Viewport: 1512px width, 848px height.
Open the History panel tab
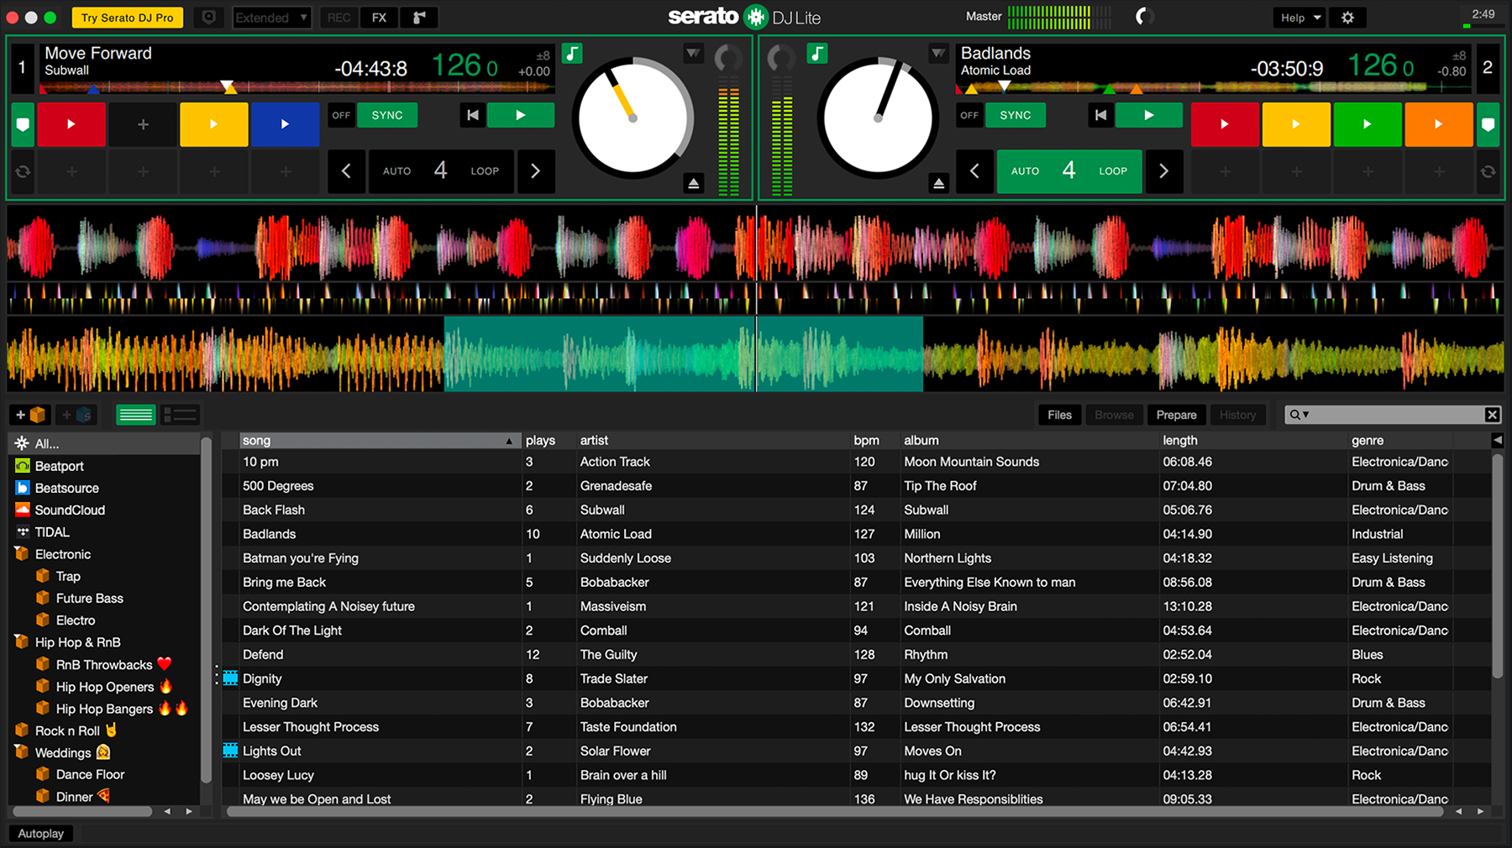tap(1237, 415)
